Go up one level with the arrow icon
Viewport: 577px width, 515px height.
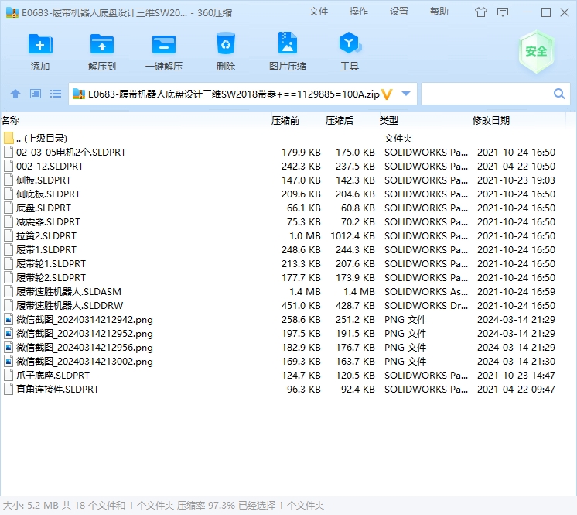(15, 94)
